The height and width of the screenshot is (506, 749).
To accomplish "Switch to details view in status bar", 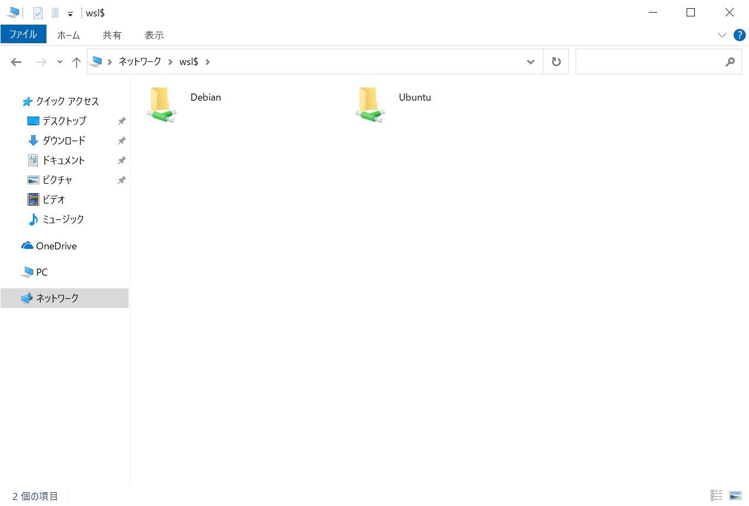I will [x=717, y=495].
